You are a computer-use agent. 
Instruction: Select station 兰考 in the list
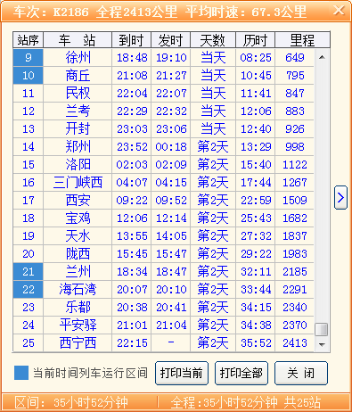click(x=78, y=111)
